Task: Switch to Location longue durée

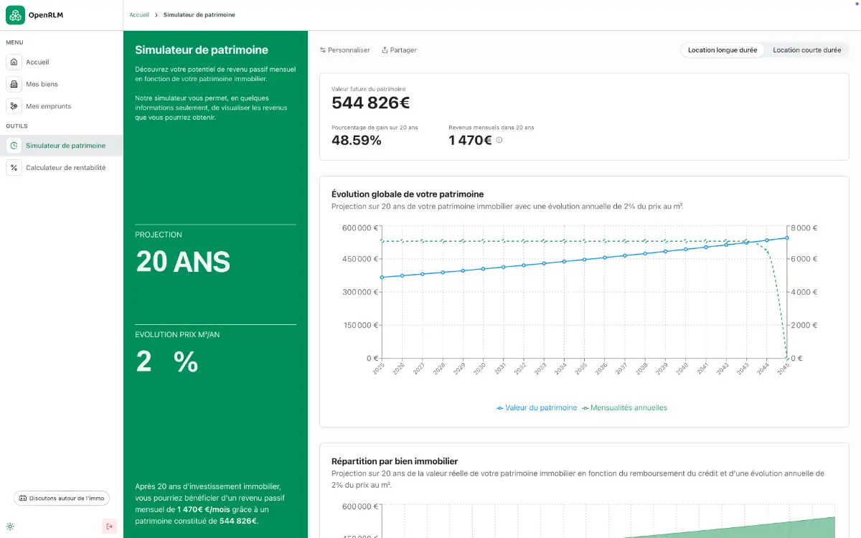Action: [722, 50]
